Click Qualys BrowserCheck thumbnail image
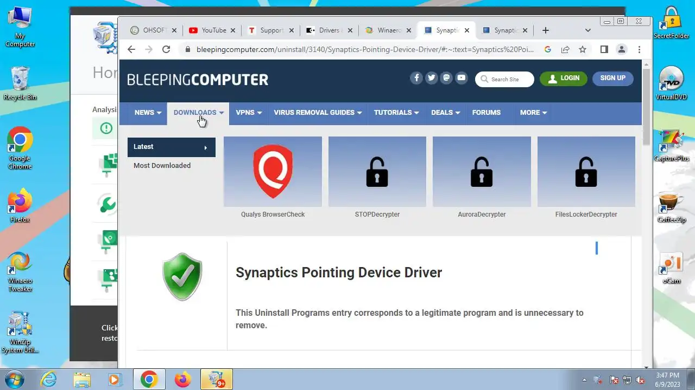 (x=273, y=171)
